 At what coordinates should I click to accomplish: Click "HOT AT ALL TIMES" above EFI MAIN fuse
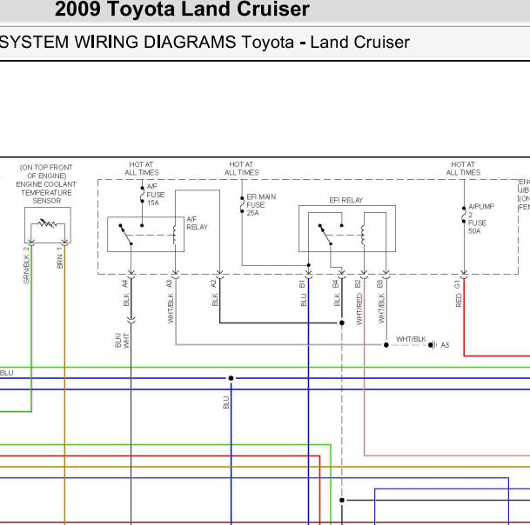tap(242, 169)
